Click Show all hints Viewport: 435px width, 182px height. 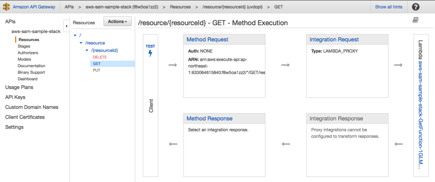(389, 7)
